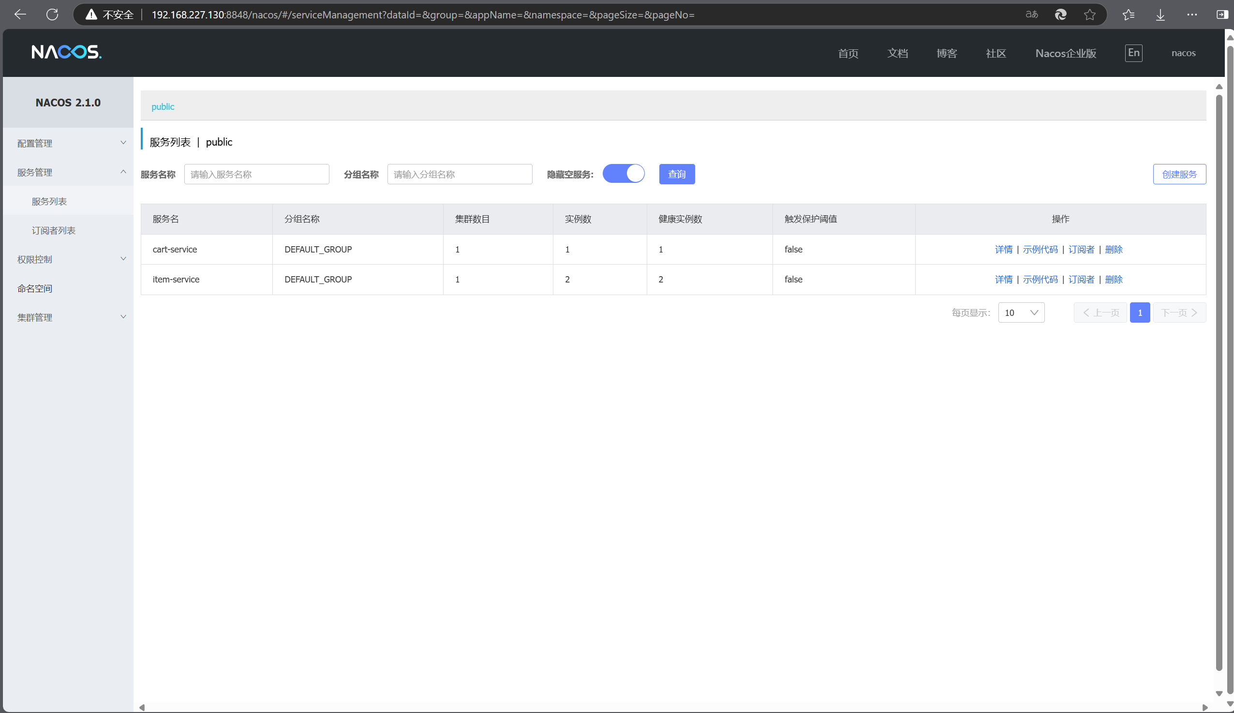Screen dimensions: 1234x713
Task: Click the not-secure warning triangle icon
Action: click(91, 15)
